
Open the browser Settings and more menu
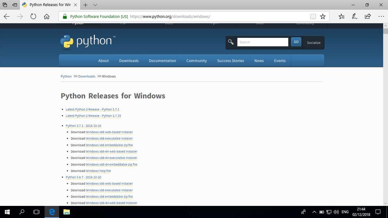pos(381,17)
